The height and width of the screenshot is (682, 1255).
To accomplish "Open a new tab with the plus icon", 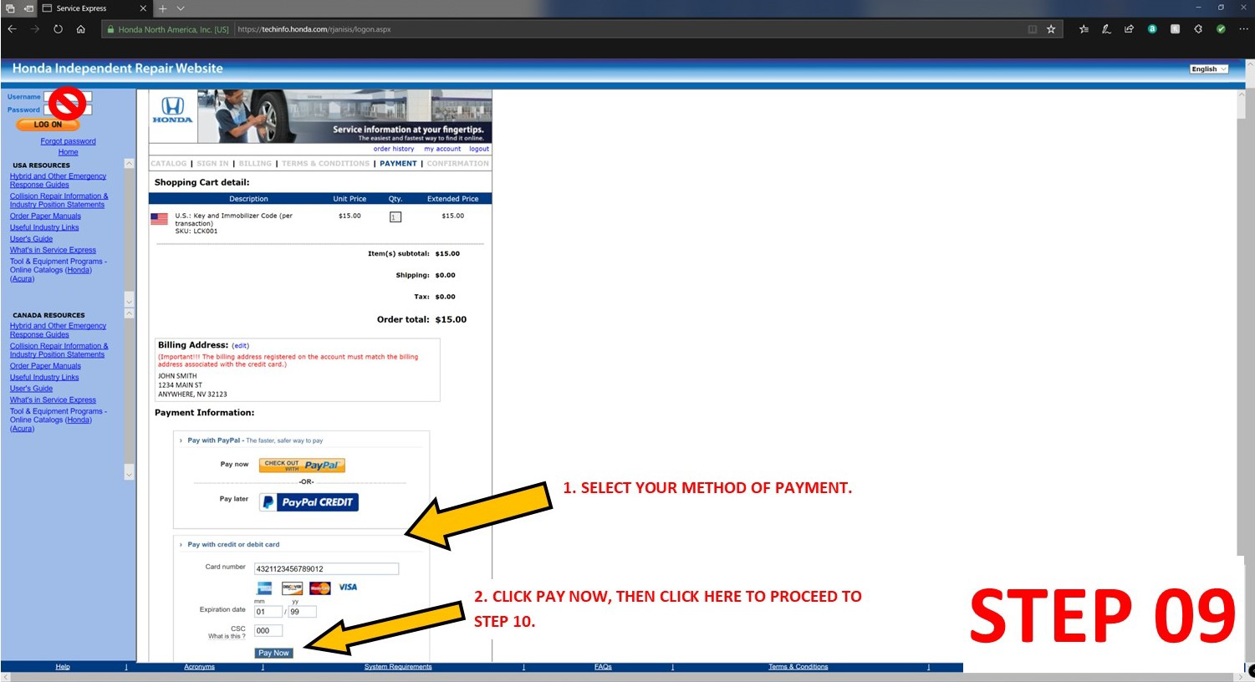I will (x=163, y=8).
